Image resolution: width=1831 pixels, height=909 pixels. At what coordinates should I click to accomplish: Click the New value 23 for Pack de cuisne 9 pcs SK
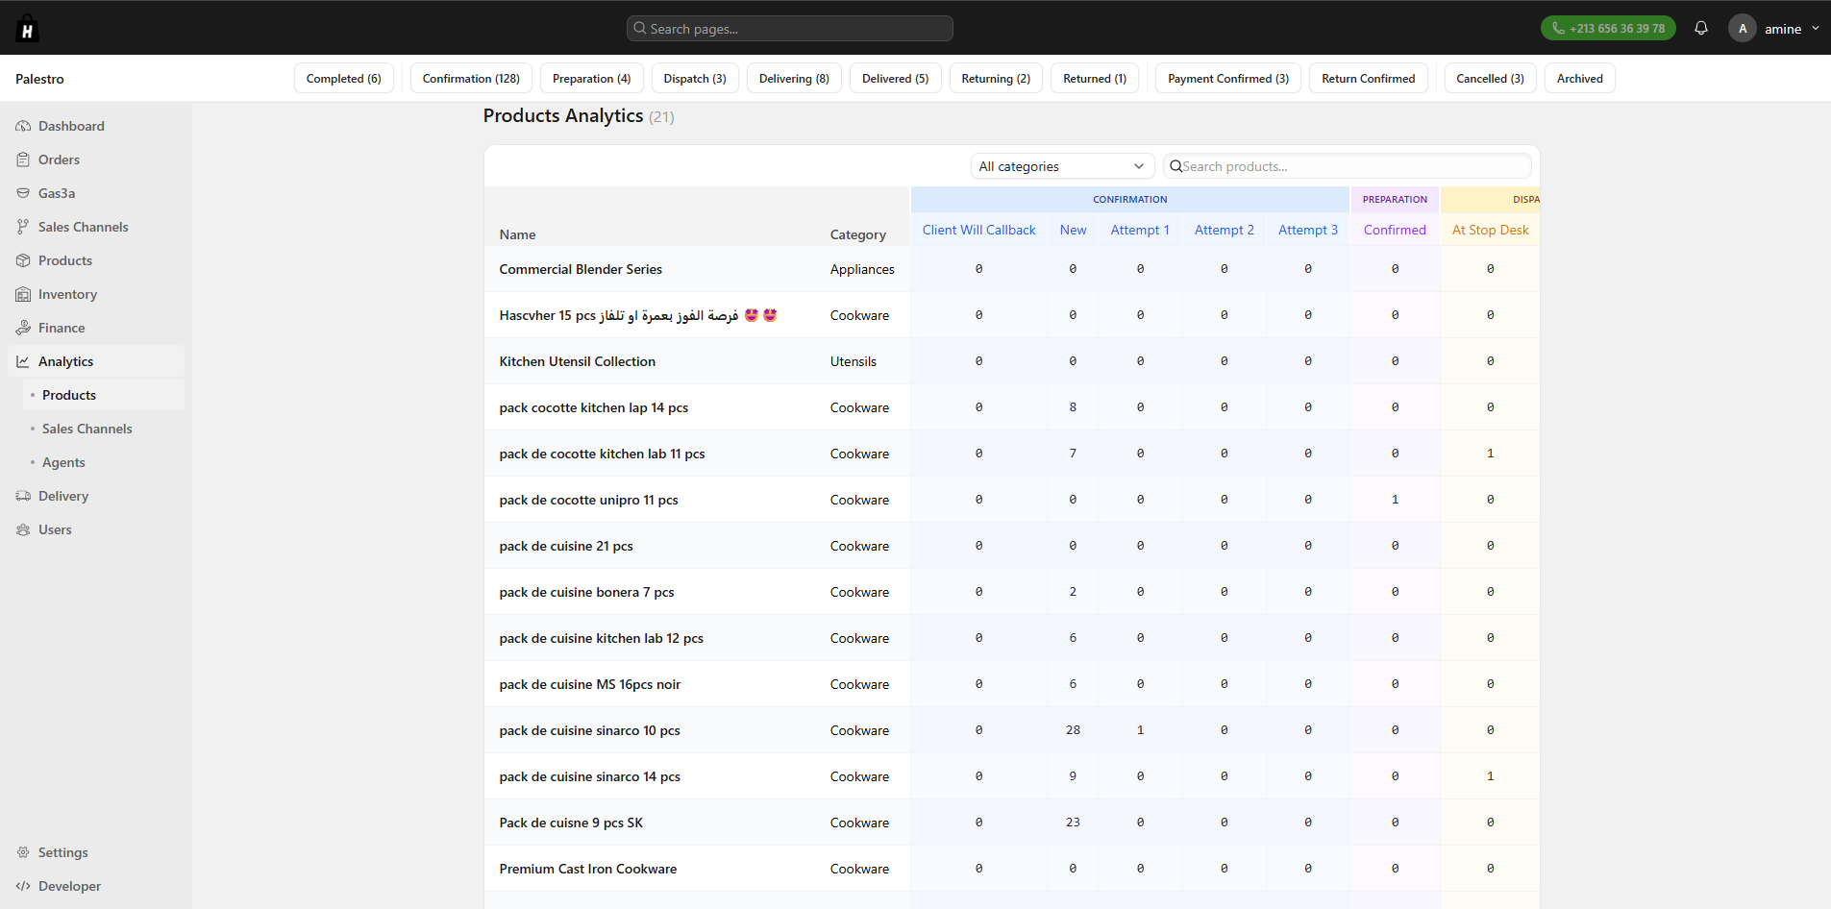1073,823
